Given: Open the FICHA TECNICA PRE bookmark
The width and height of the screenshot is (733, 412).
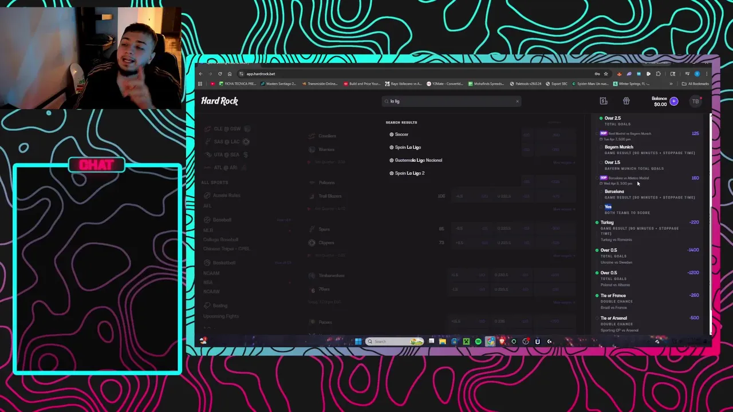Looking at the screenshot, I should coord(238,84).
